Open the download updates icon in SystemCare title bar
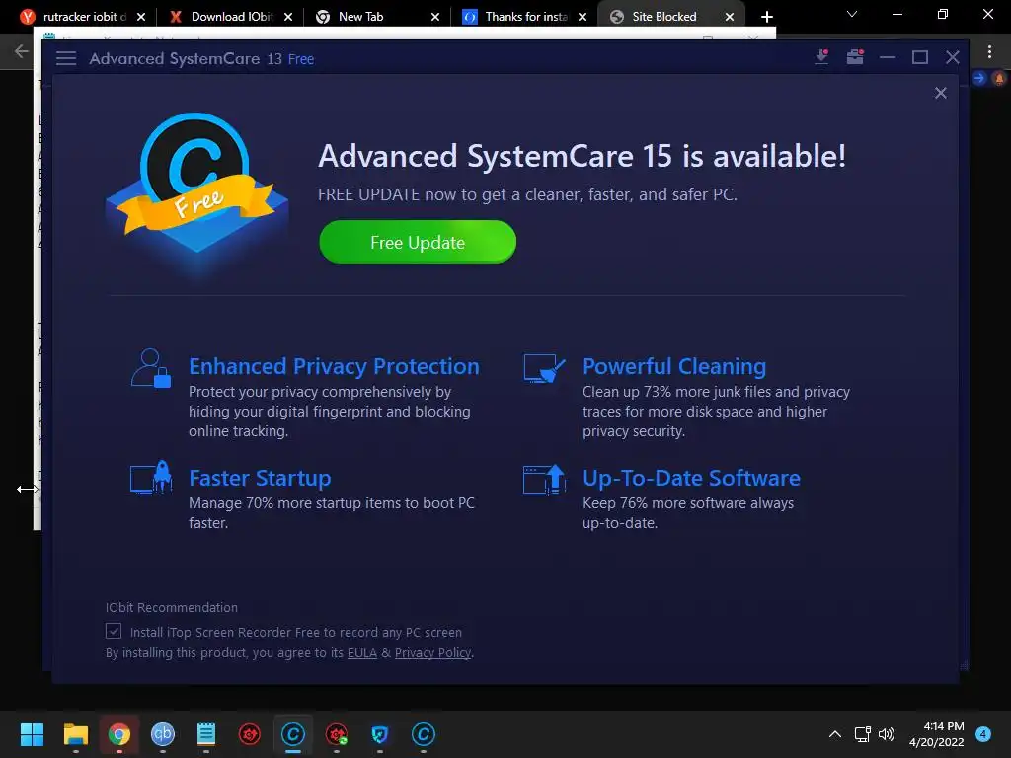Viewport: 1011px width, 758px height. [821, 57]
